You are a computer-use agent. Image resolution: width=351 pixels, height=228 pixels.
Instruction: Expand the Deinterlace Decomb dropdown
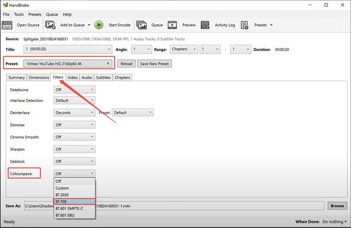[x=74, y=112]
